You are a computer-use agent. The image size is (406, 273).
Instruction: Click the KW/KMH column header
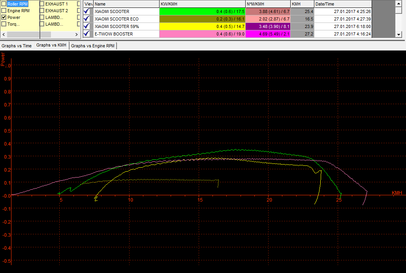point(202,4)
